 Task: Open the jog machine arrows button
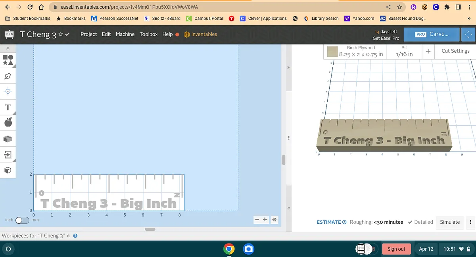pyautogui.click(x=468, y=35)
